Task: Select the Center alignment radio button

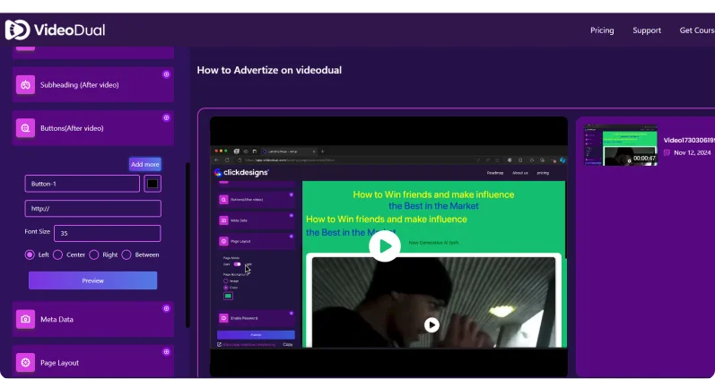Action: 58,254
